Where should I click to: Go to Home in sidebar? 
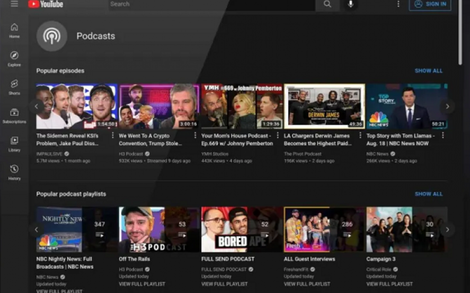(x=14, y=31)
